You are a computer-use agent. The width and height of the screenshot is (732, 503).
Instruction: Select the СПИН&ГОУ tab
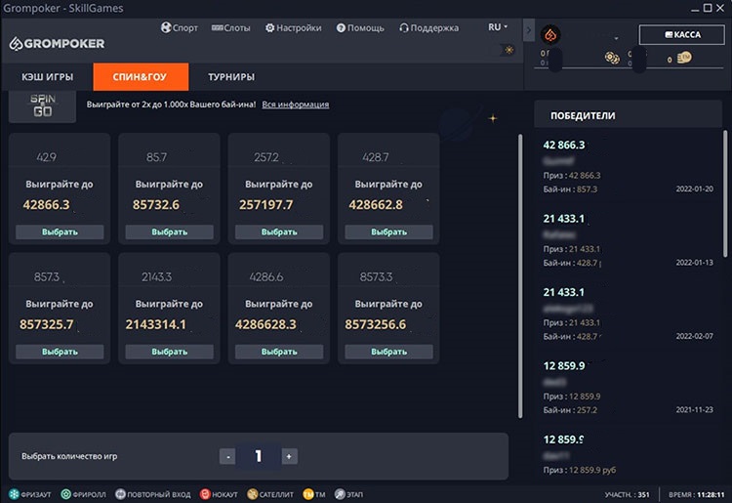141,77
